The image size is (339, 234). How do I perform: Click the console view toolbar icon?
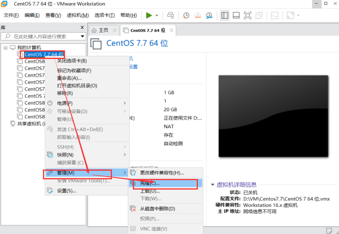[275, 15]
